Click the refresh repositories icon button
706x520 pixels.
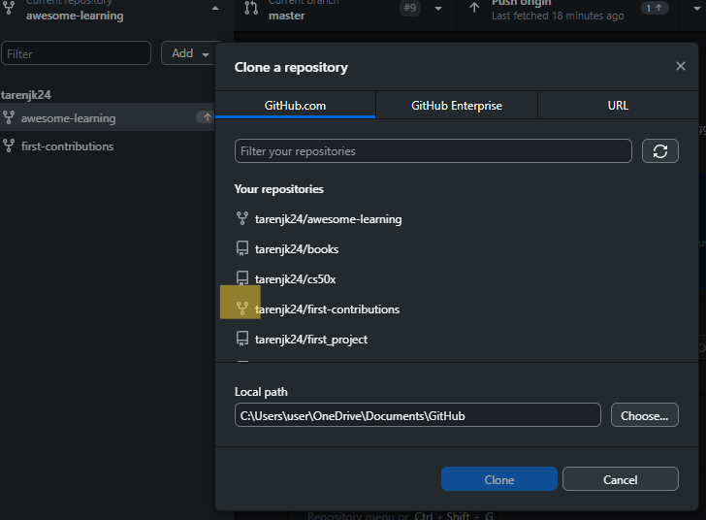point(659,151)
